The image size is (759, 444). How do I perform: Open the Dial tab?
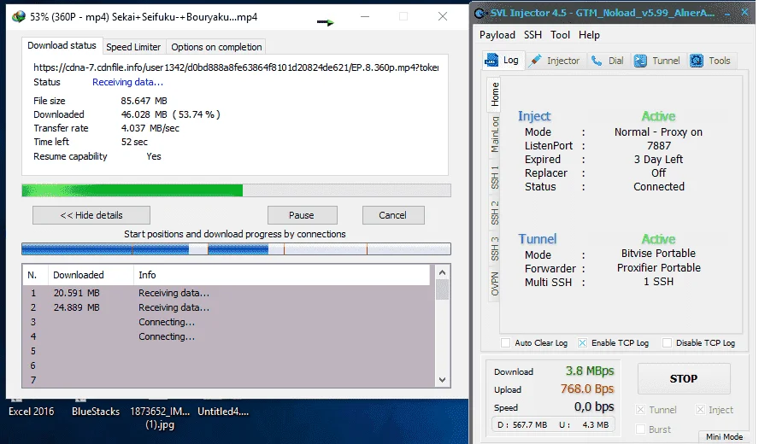click(x=608, y=61)
